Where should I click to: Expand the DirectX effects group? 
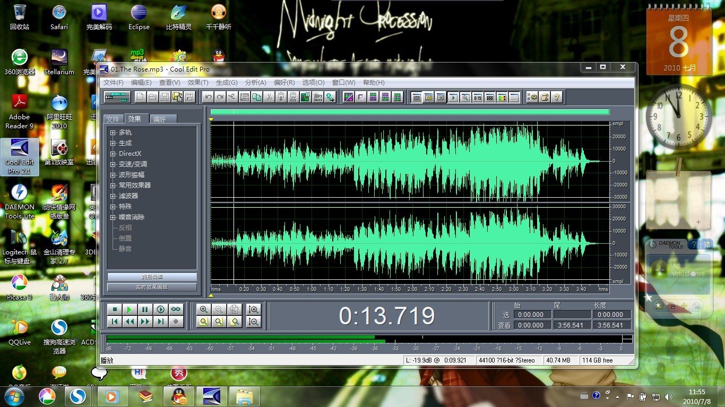coord(113,154)
